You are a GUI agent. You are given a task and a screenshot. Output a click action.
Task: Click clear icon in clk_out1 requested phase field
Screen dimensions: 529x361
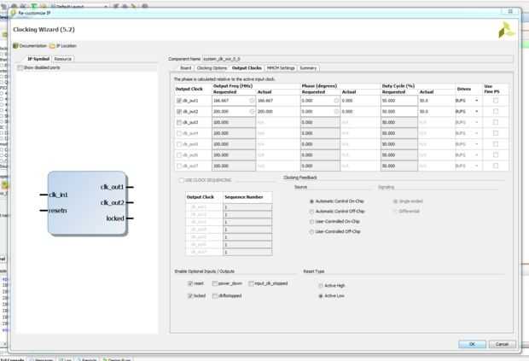click(x=336, y=101)
